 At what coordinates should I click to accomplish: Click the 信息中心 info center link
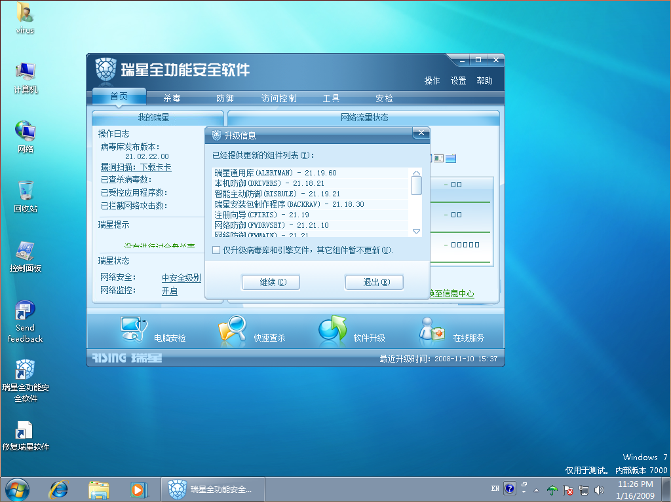tap(452, 293)
